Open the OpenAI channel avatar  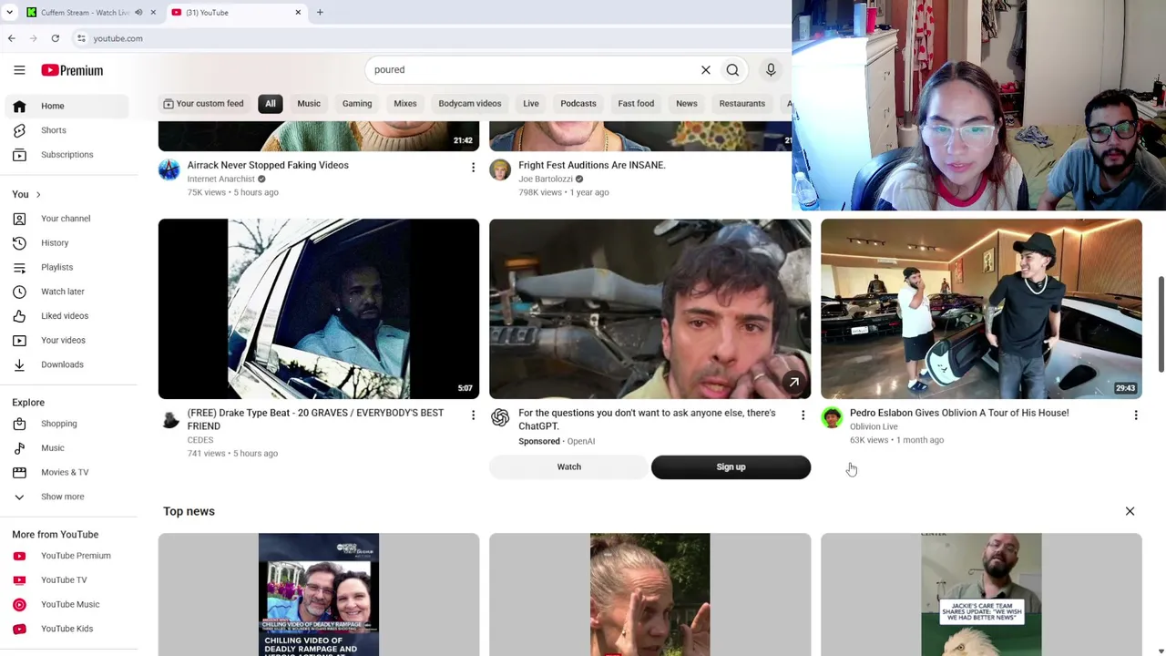(500, 417)
